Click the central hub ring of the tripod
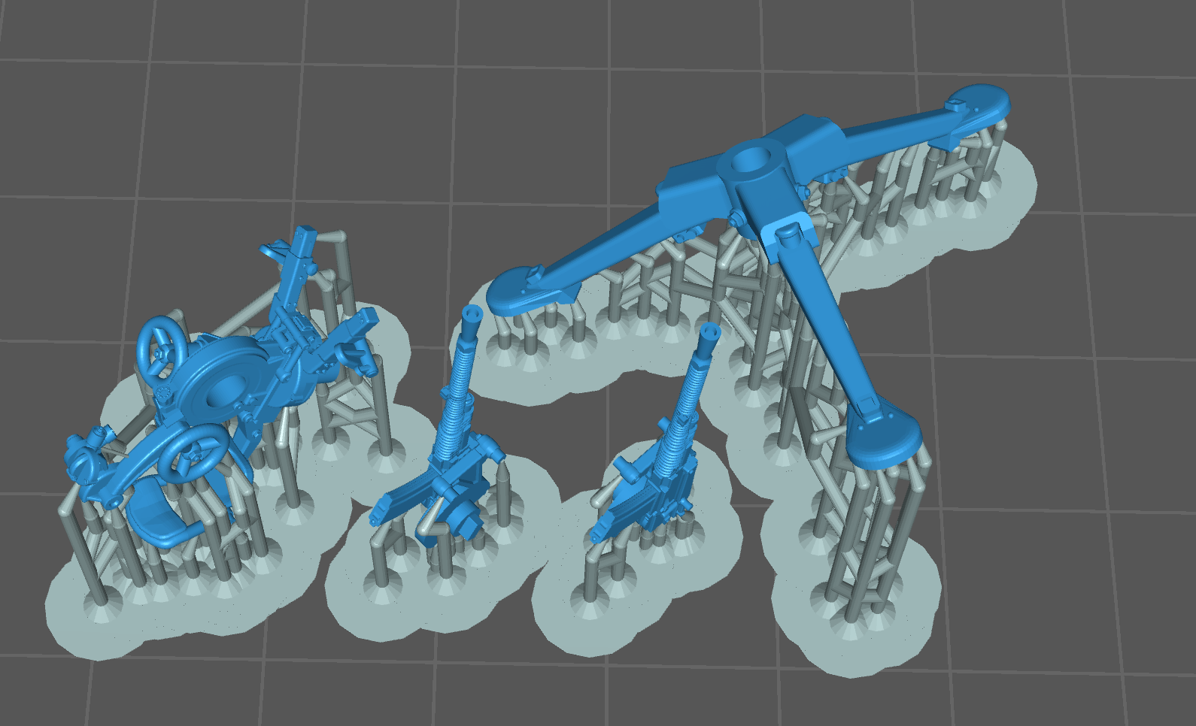The width and height of the screenshot is (1196, 726). point(749,161)
